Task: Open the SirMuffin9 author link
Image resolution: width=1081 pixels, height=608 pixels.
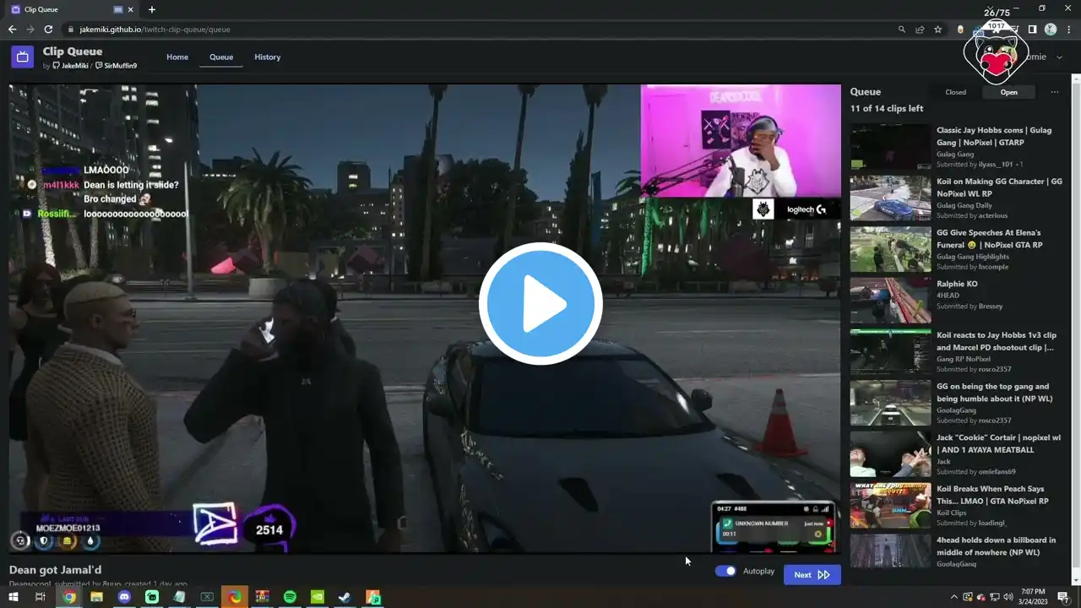Action: pos(116,66)
